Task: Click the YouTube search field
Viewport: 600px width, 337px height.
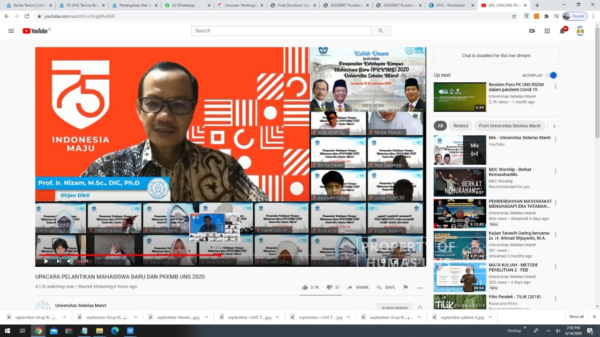Action: point(281,31)
